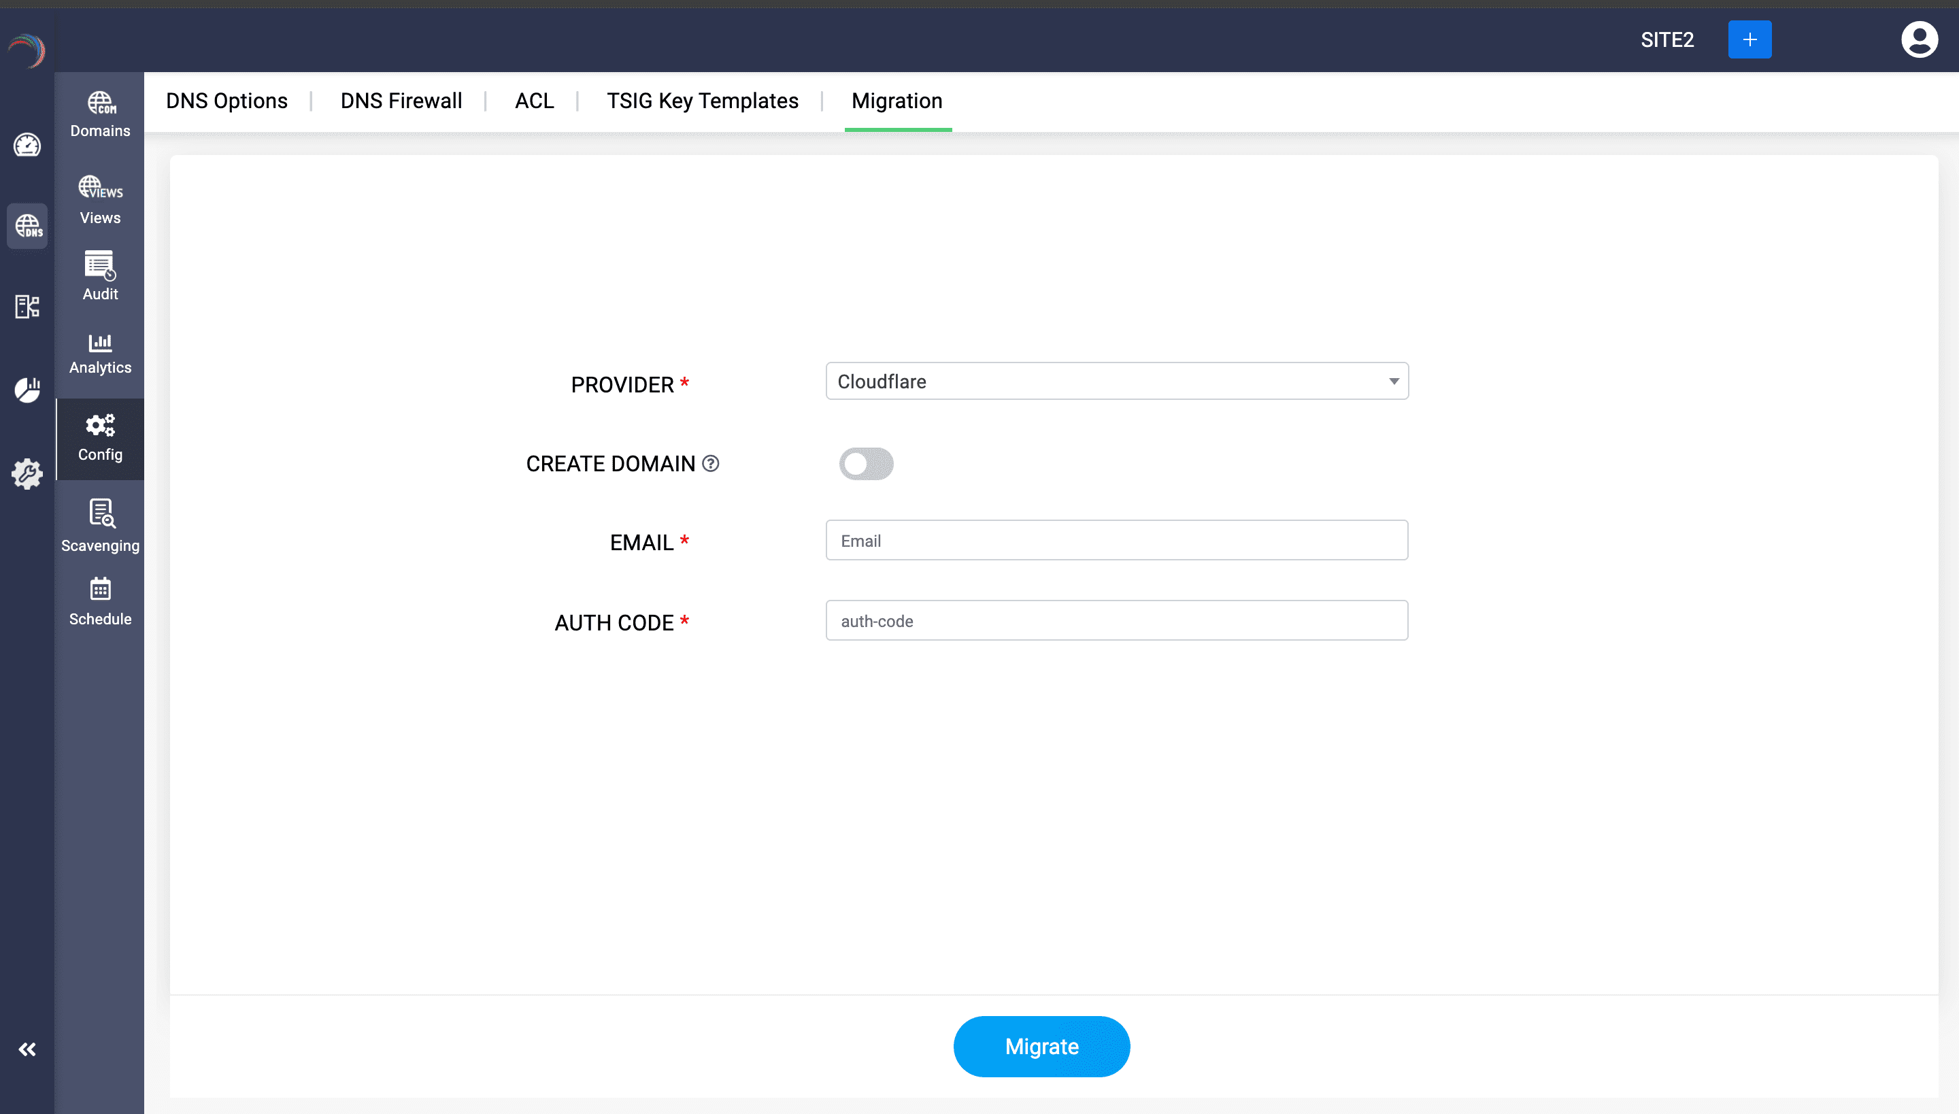Switch to TSIG Key Templates tab

[703, 101]
